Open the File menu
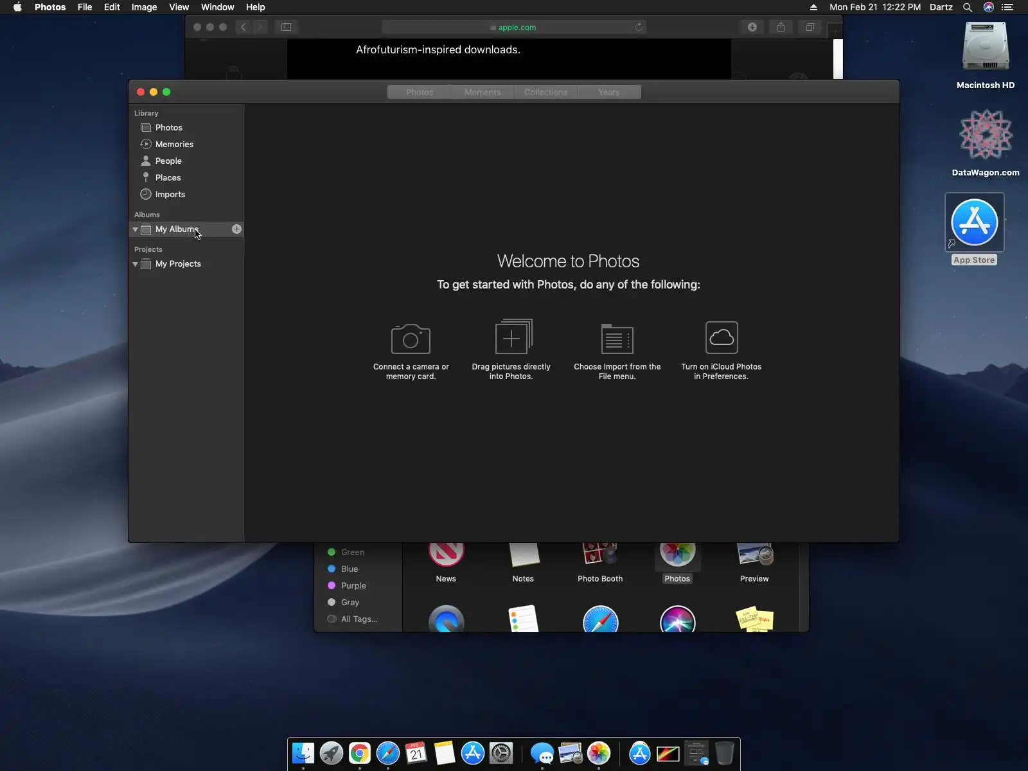This screenshot has width=1028, height=771. point(85,7)
